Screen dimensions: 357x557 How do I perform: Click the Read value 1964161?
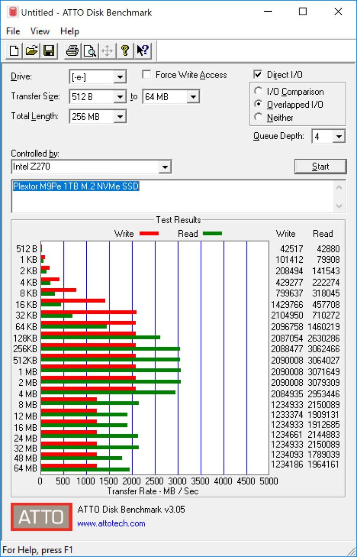[x=324, y=464]
